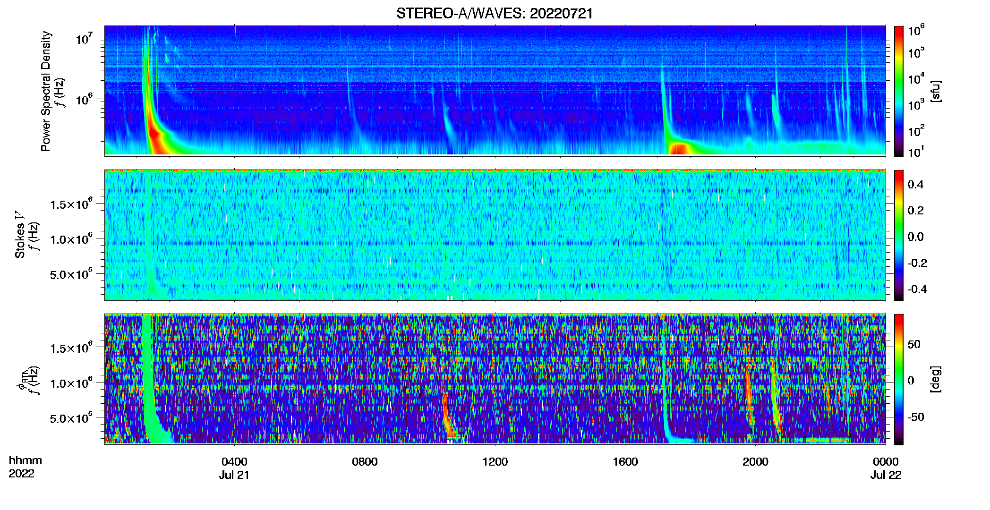The height and width of the screenshot is (510, 990).
Task: Click the 1.0×10^6 tick in Stokes V panel
Action: click(71, 239)
